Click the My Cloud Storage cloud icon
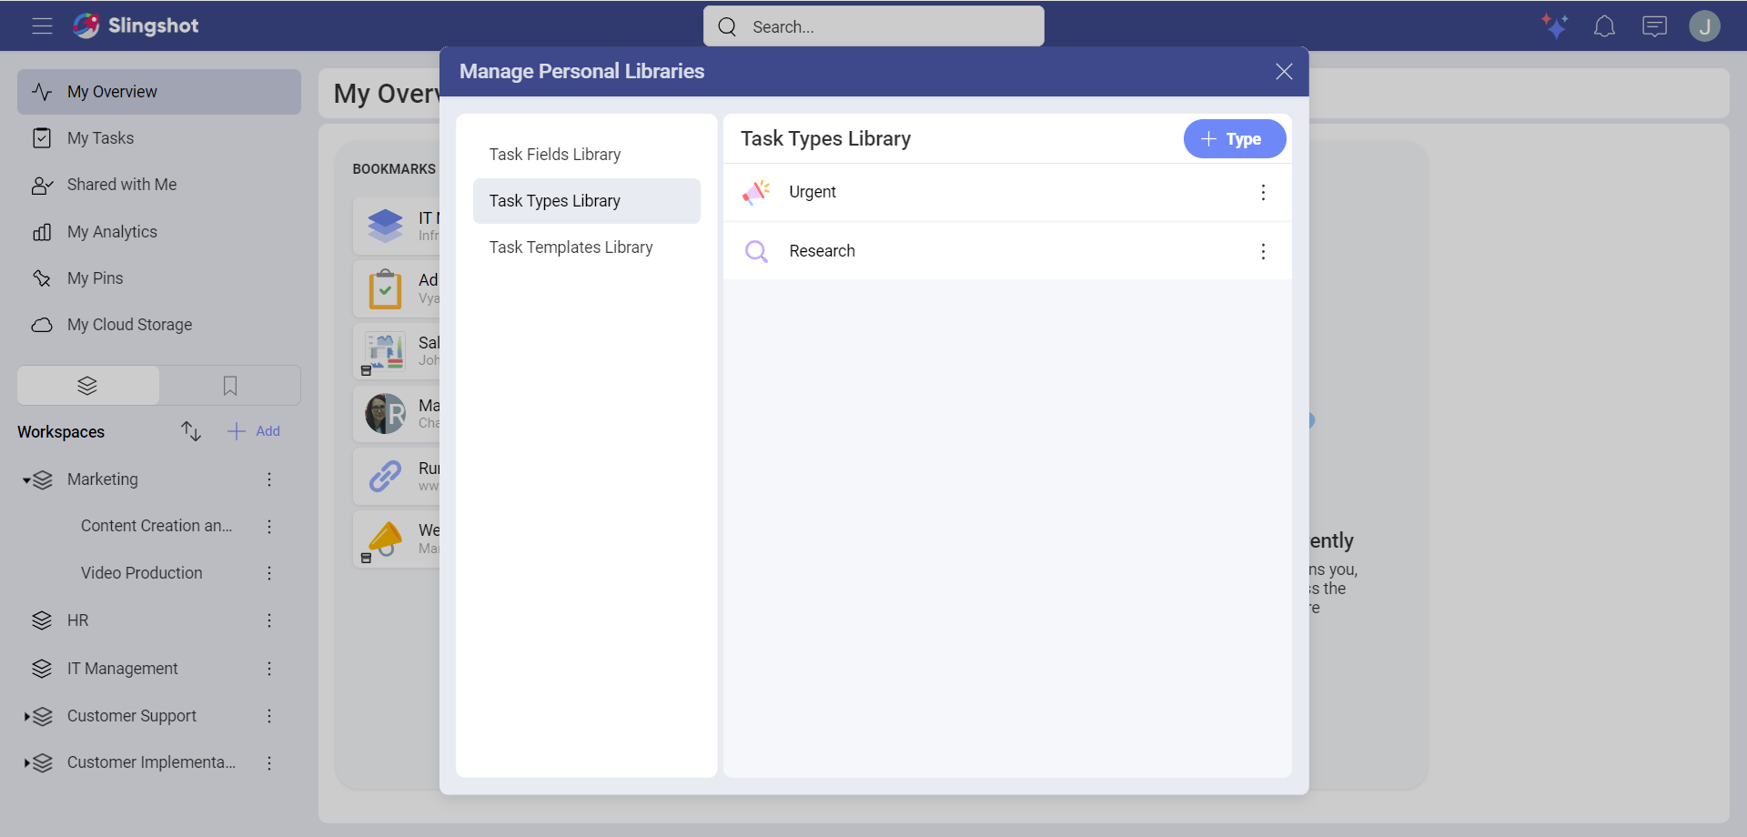The height and width of the screenshot is (837, 1747). click(x=42, y=325)
